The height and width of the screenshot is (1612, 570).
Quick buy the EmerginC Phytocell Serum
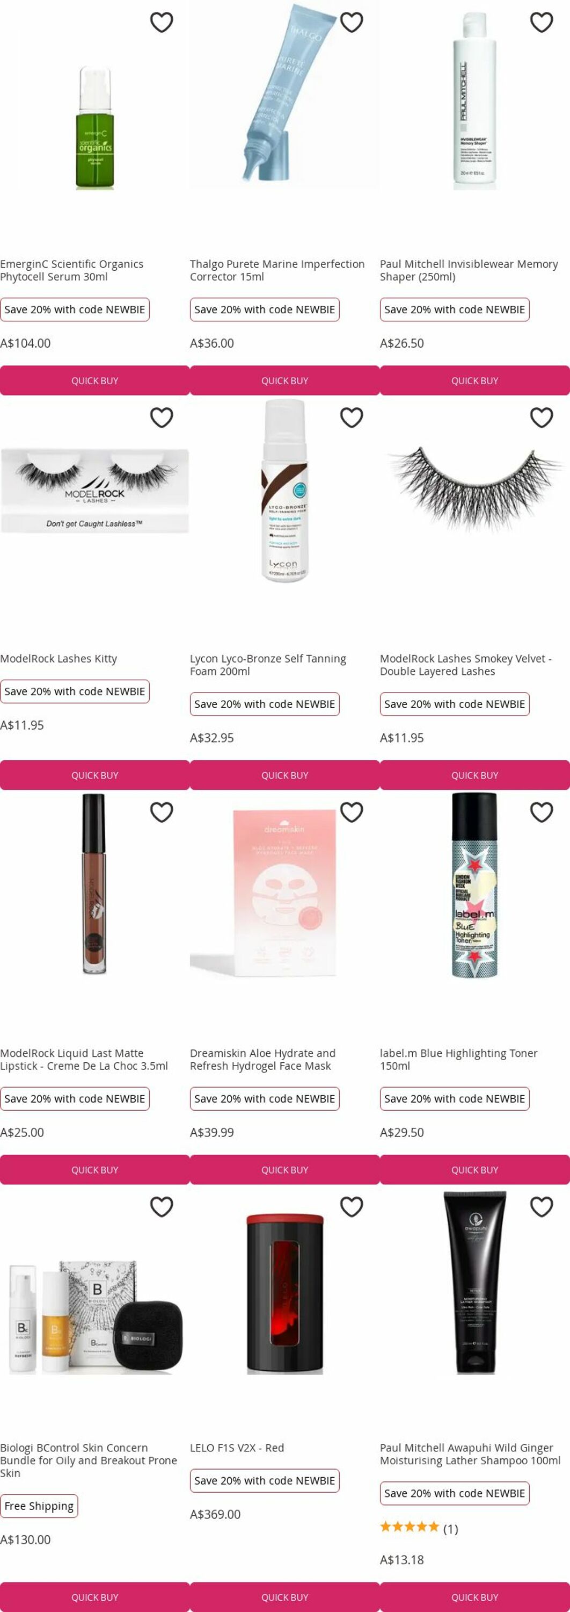pos(94,380)
